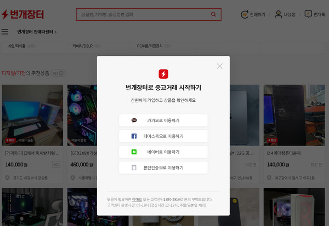Click the AD badge beside first 140,000원 price
Image resolution: width=329 pixels, height=226 pixels.
[x=56, y=165]
